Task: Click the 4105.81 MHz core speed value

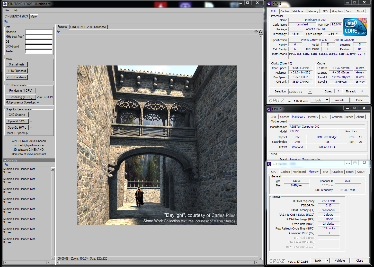Action: (x=300, y=68)
